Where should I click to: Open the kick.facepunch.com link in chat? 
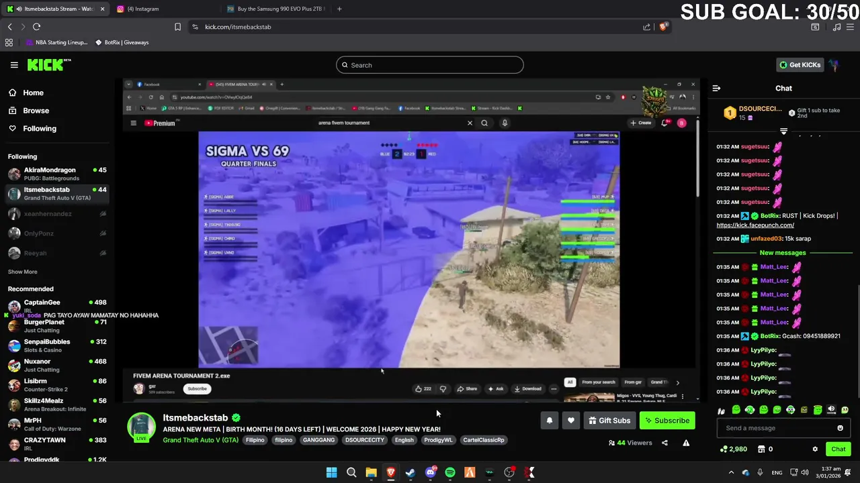coord(755,225)
